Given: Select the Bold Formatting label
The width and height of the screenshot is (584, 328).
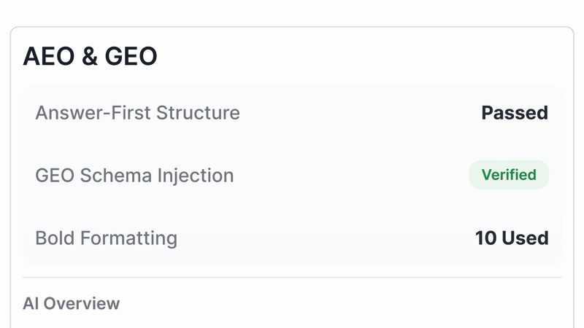Looking at the screenshot, I should pos(106,238).
